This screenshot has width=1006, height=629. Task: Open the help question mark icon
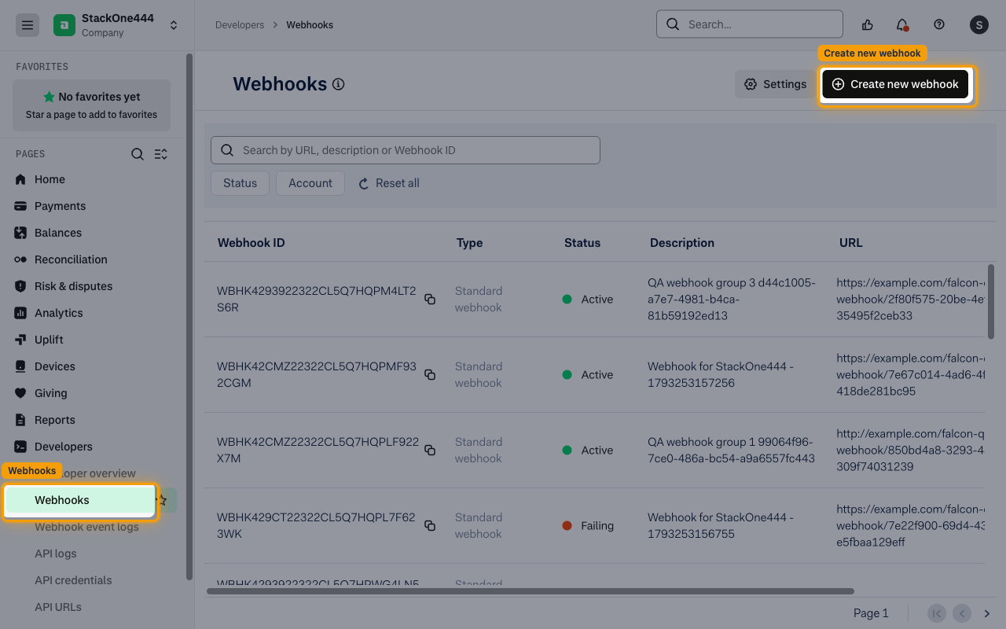click(939, 25)
